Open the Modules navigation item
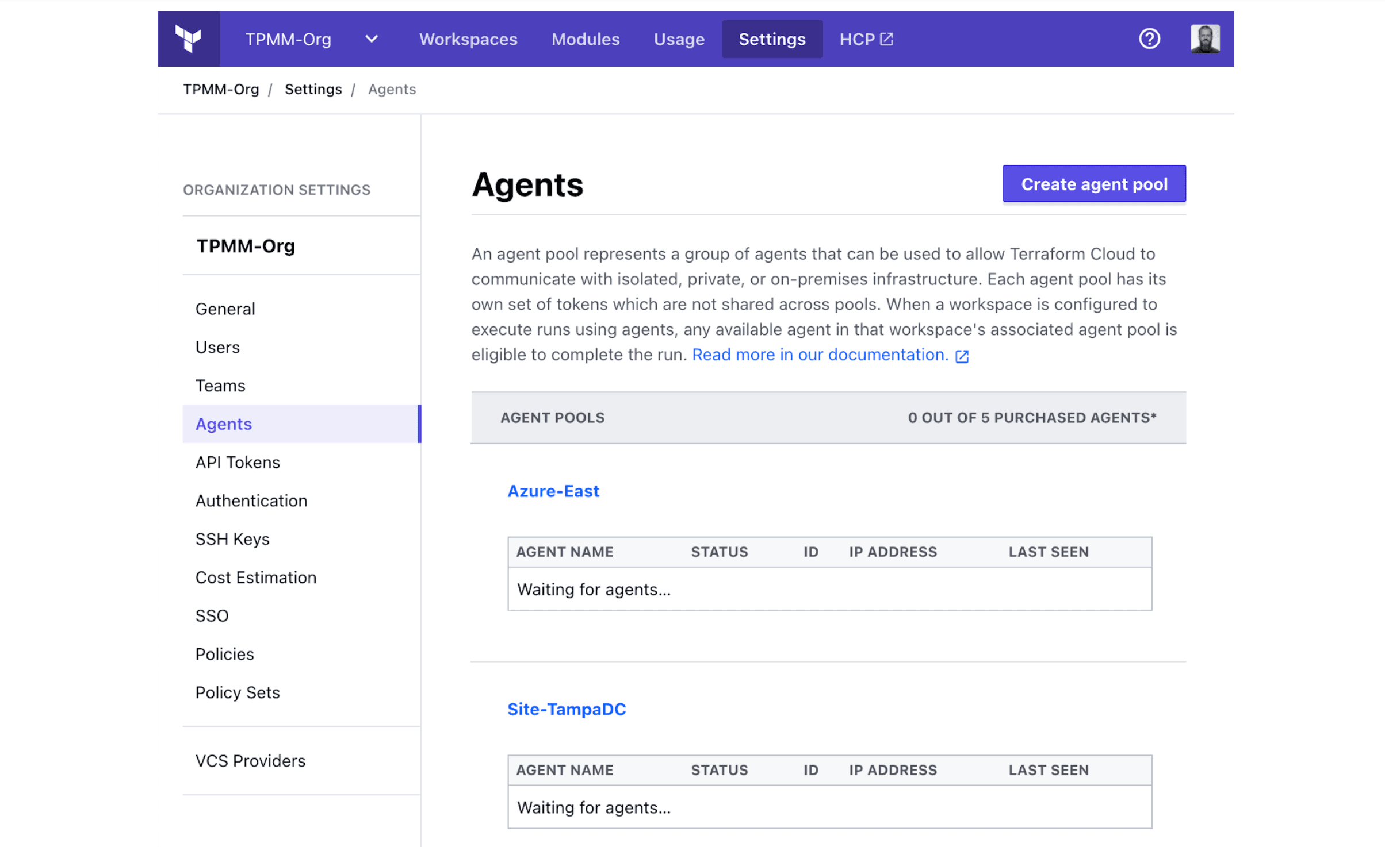The image size is (1385, 847). (x=585, y=39)
